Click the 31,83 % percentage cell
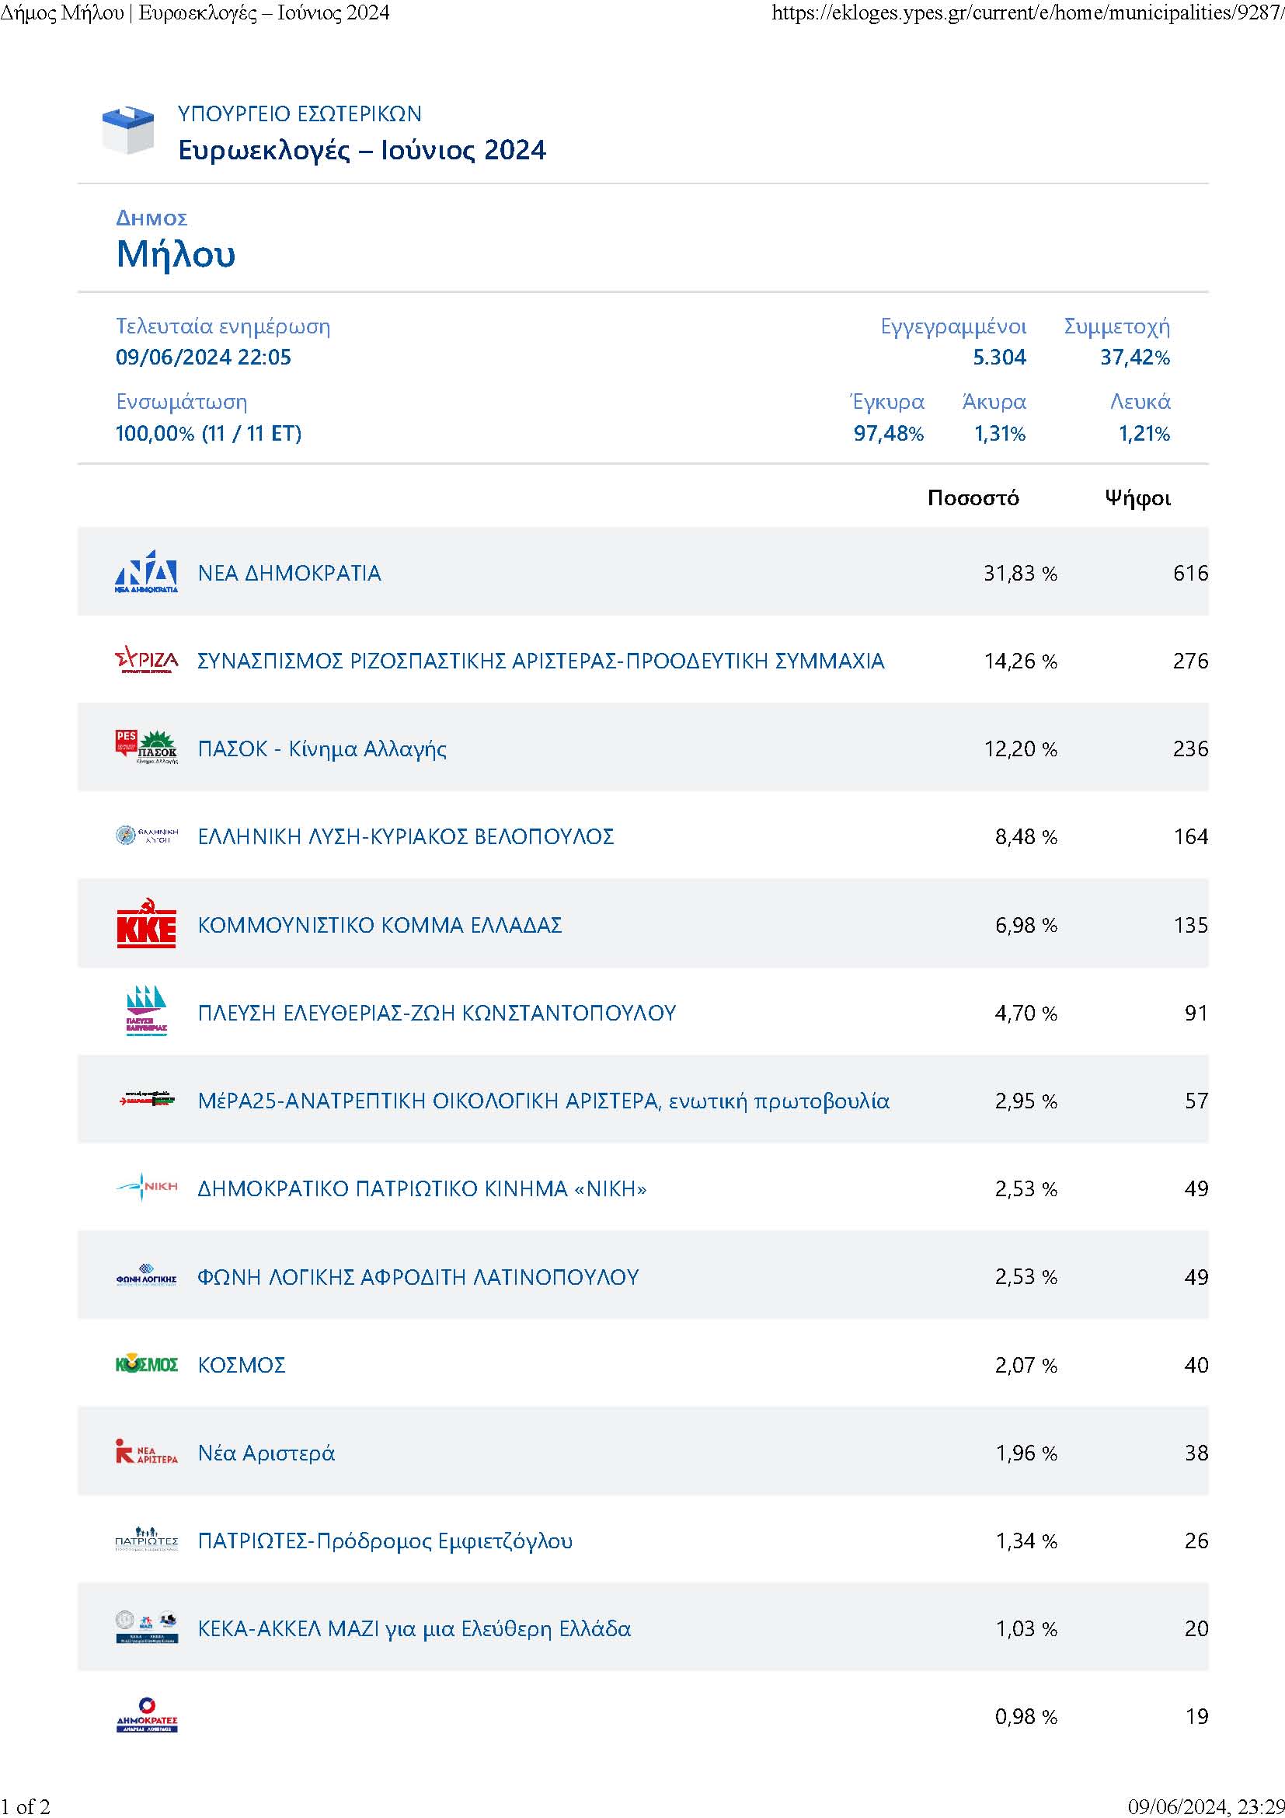This screenshot has height=1818, width=1285. 1020,574
